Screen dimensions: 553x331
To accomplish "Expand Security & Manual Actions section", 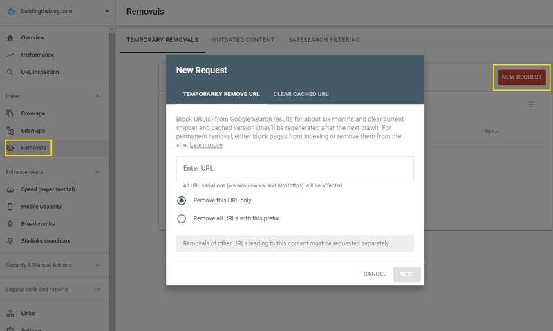I will click(x=97, y=265).
